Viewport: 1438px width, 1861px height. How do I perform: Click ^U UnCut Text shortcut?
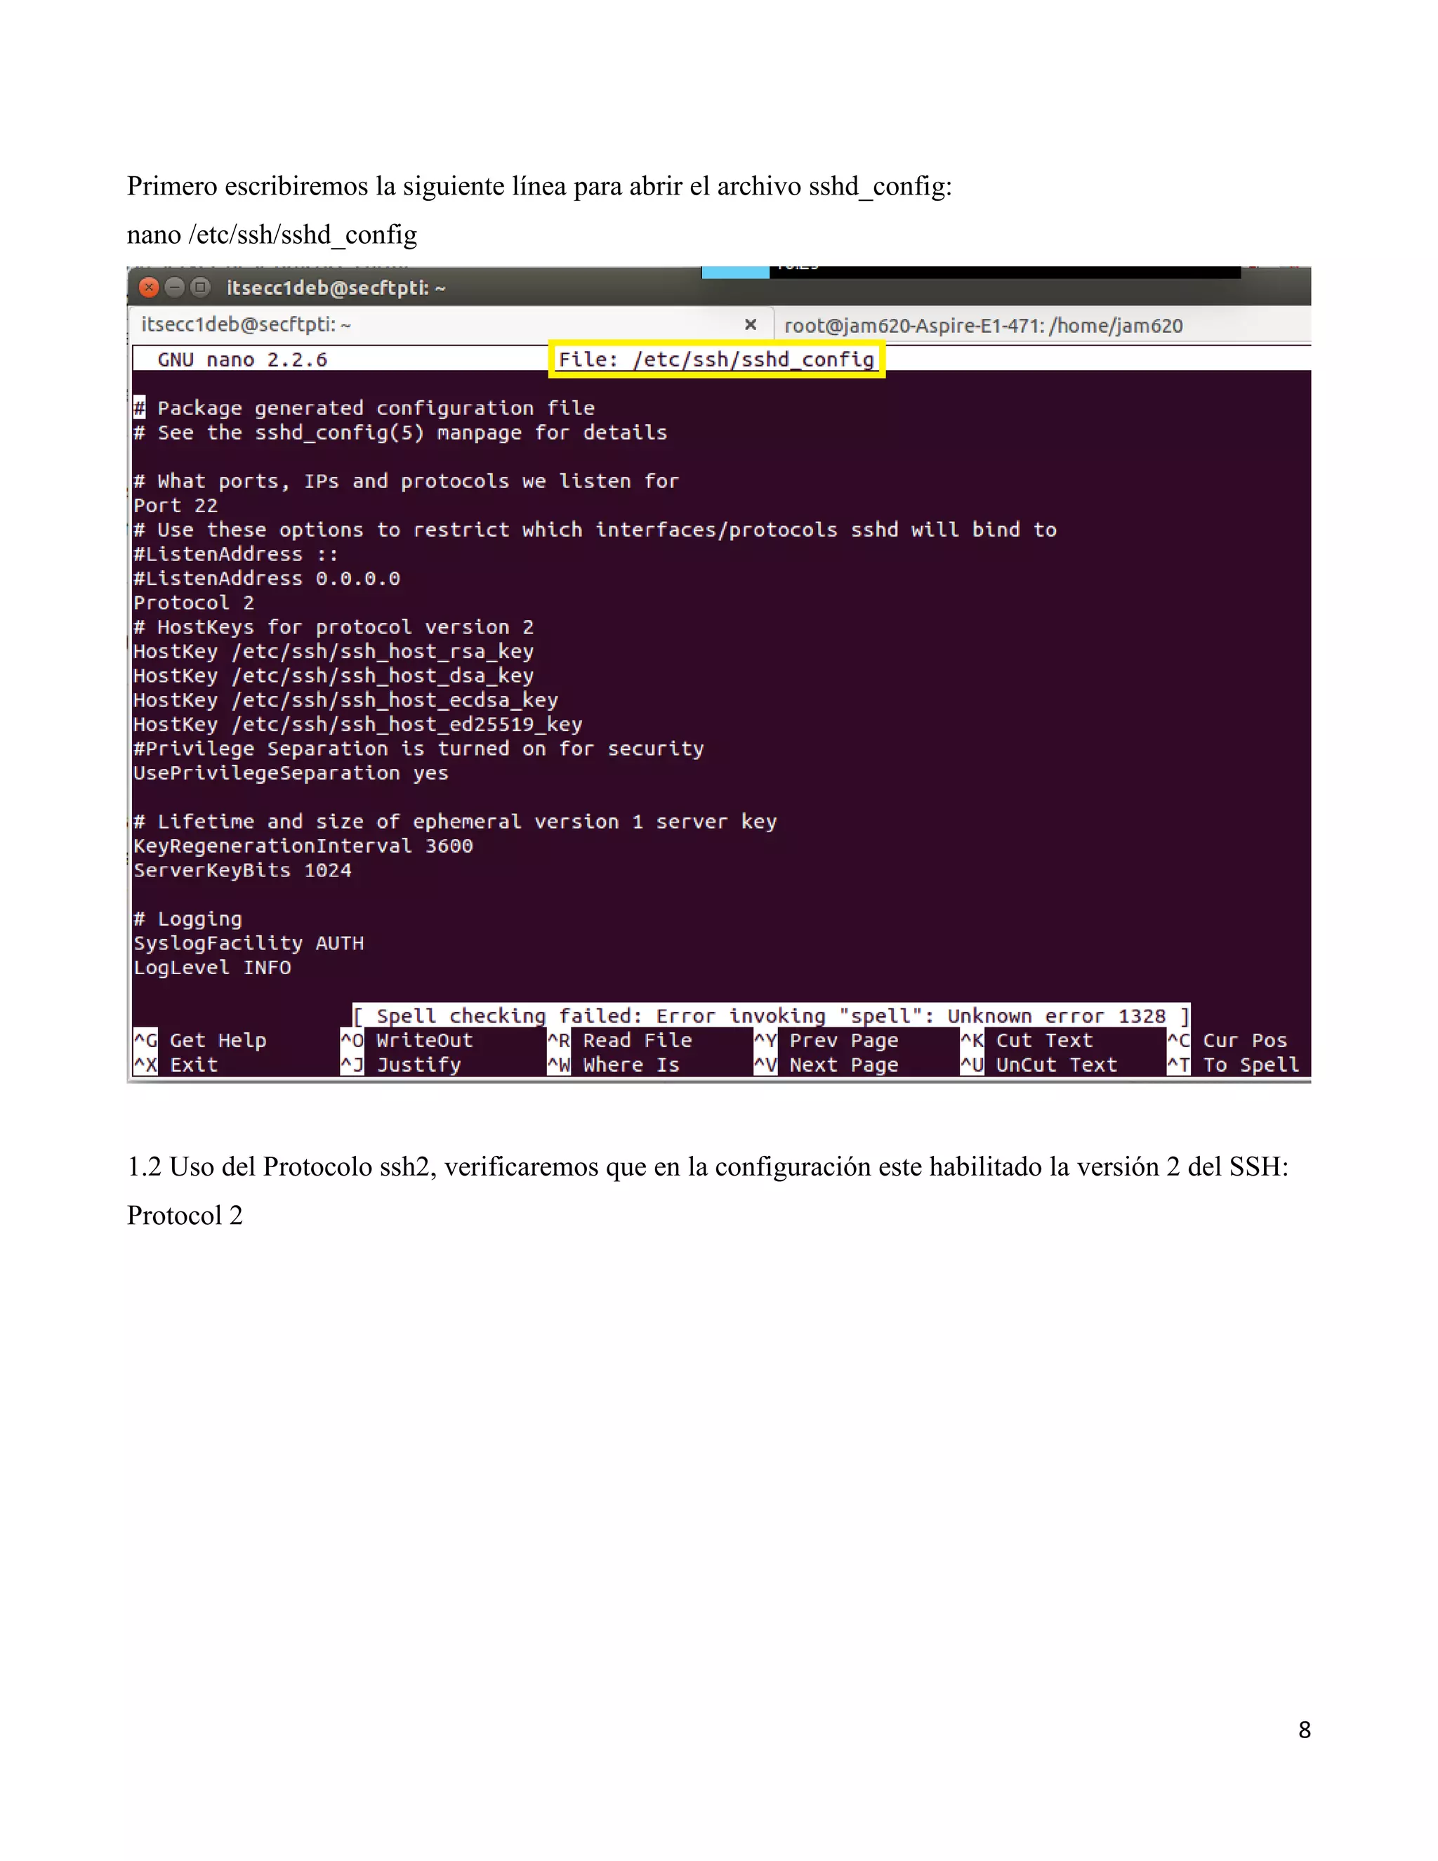(1038, 1065)
